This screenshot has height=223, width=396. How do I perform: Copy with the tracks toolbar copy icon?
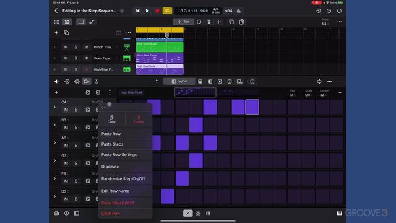pyautogui.click(x=231, y=22)
